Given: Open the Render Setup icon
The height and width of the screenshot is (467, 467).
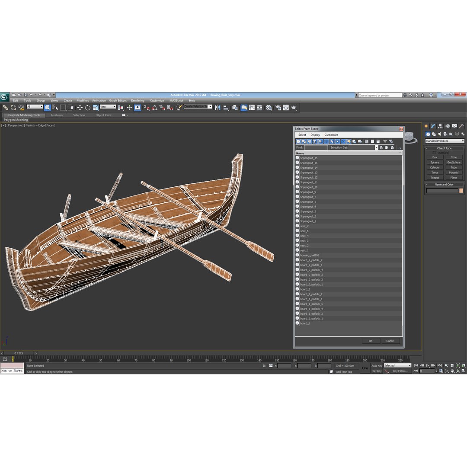Looking at the screenshot, I should pyautogui.click(x=278, y=108).
